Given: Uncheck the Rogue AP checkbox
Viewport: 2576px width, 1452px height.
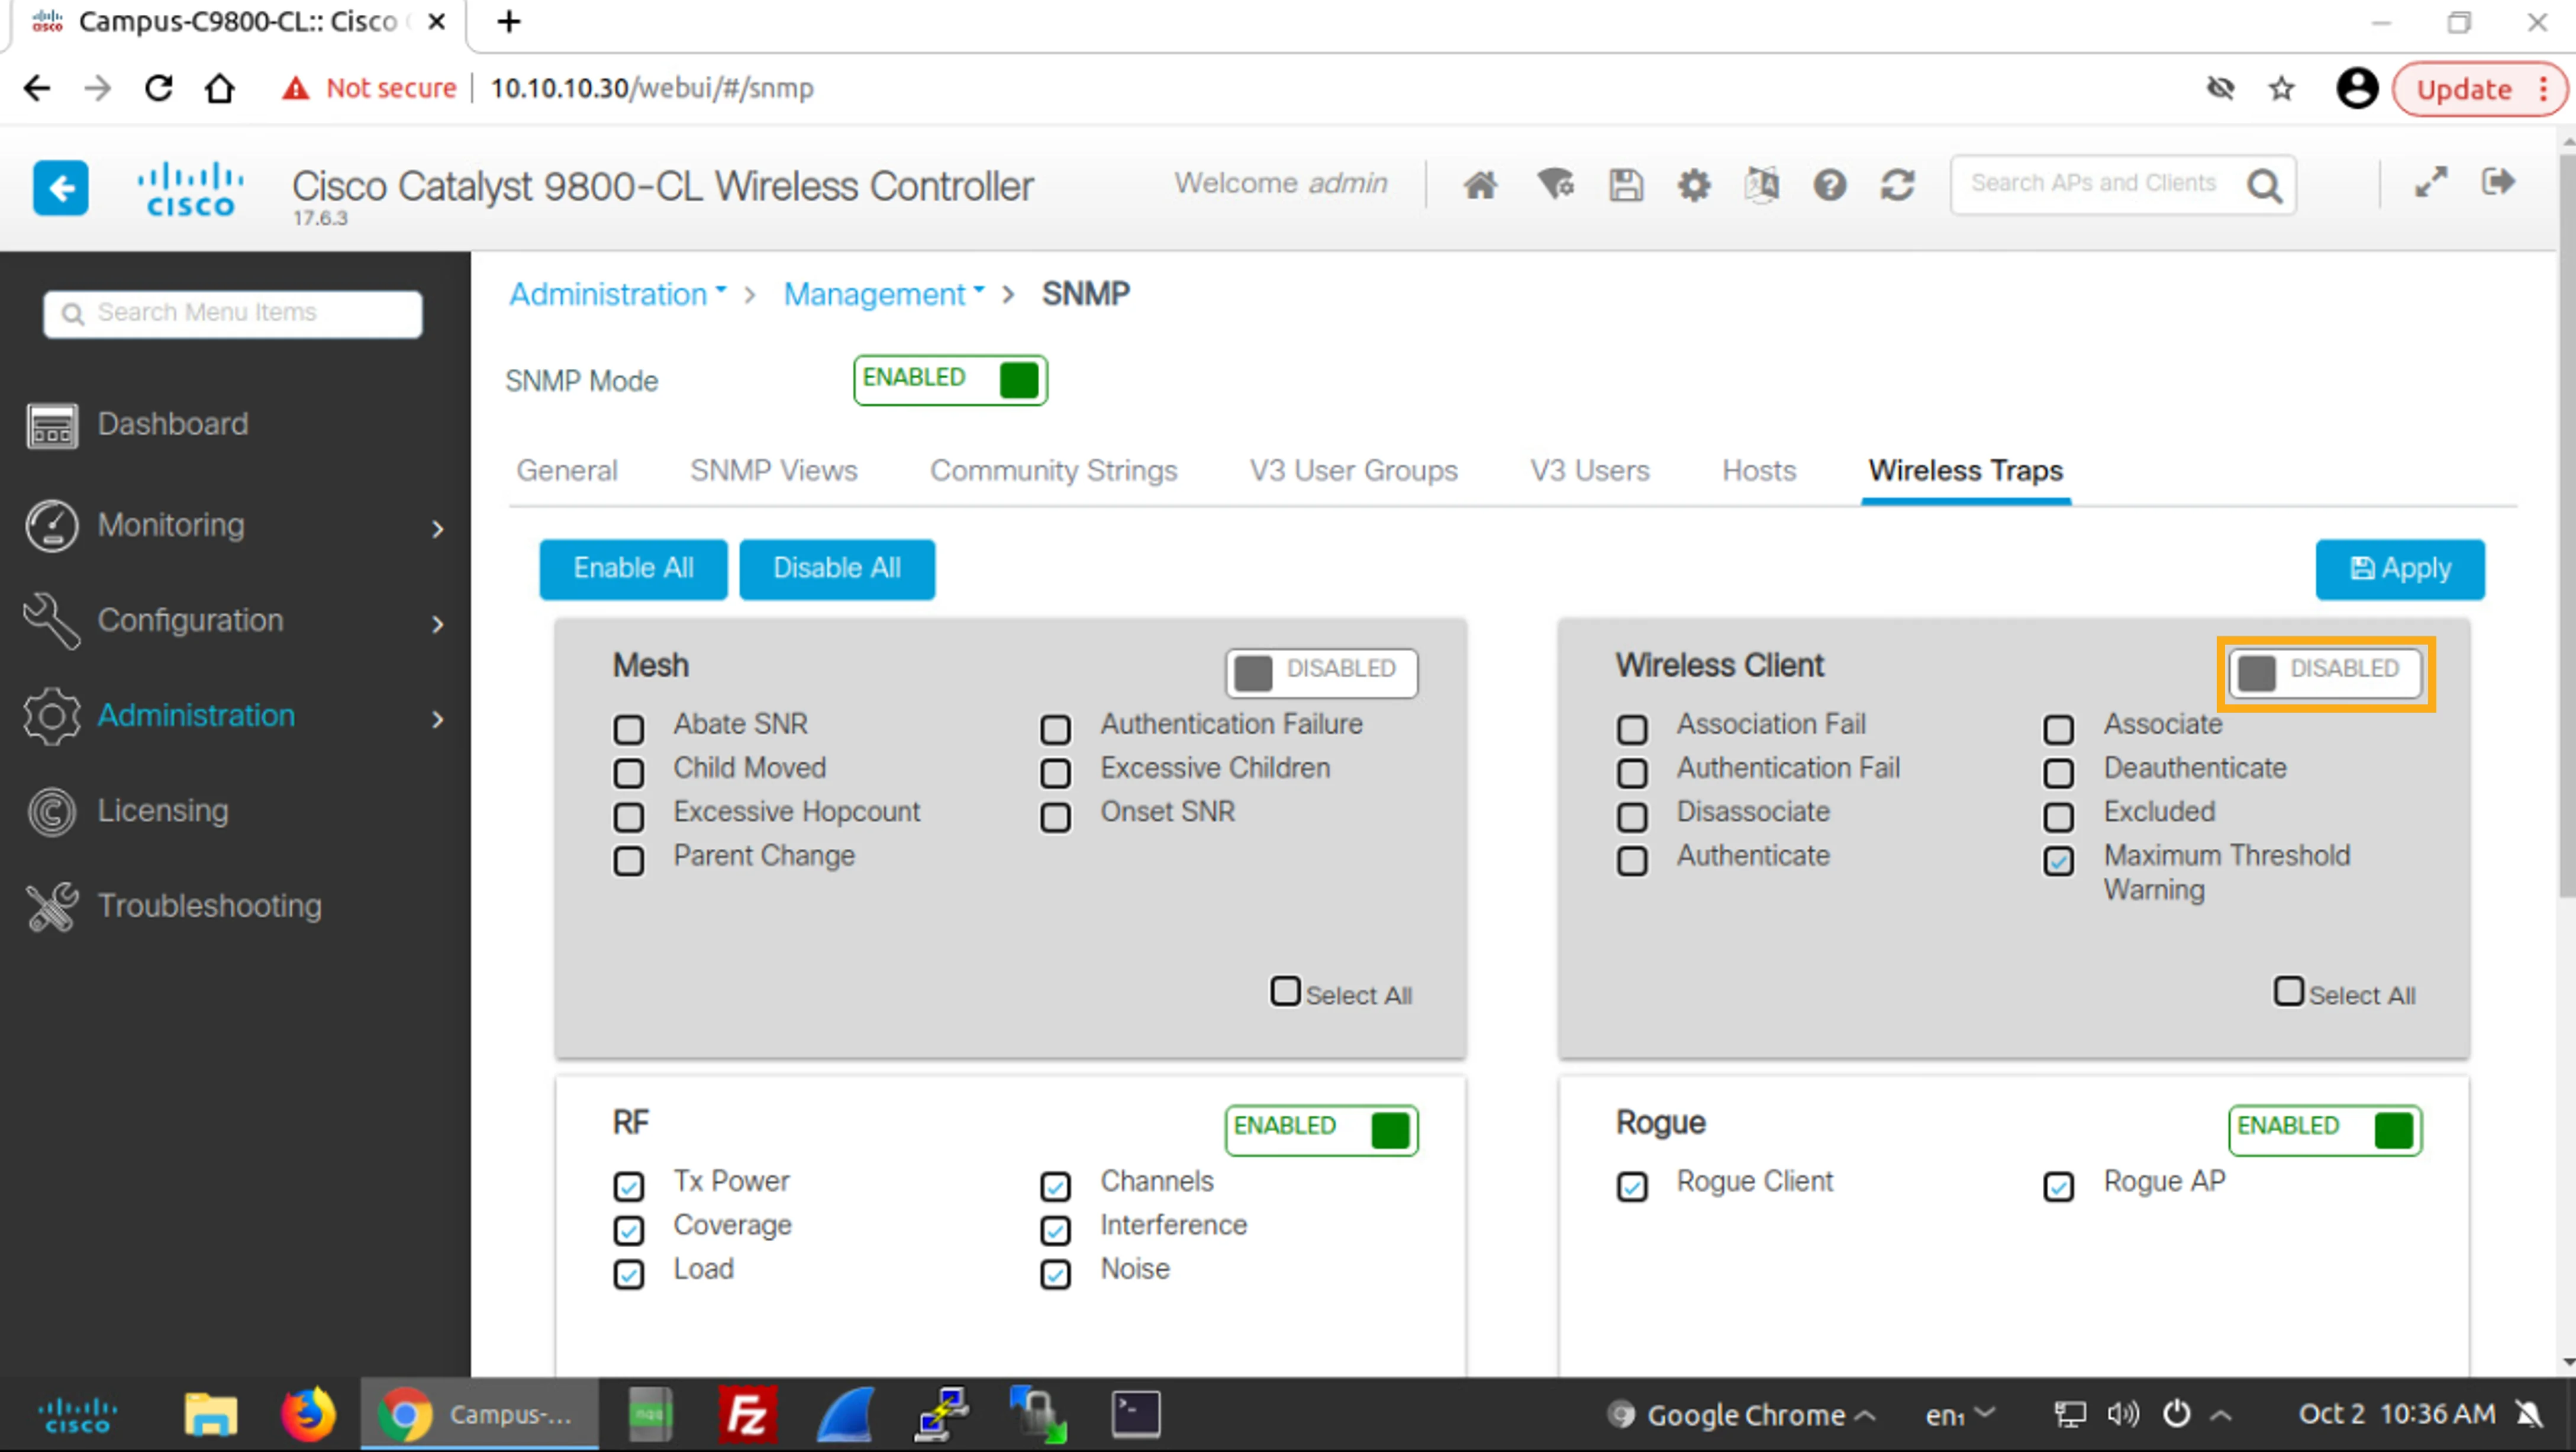Looking at the screenshot, I should (2058, 1186).
